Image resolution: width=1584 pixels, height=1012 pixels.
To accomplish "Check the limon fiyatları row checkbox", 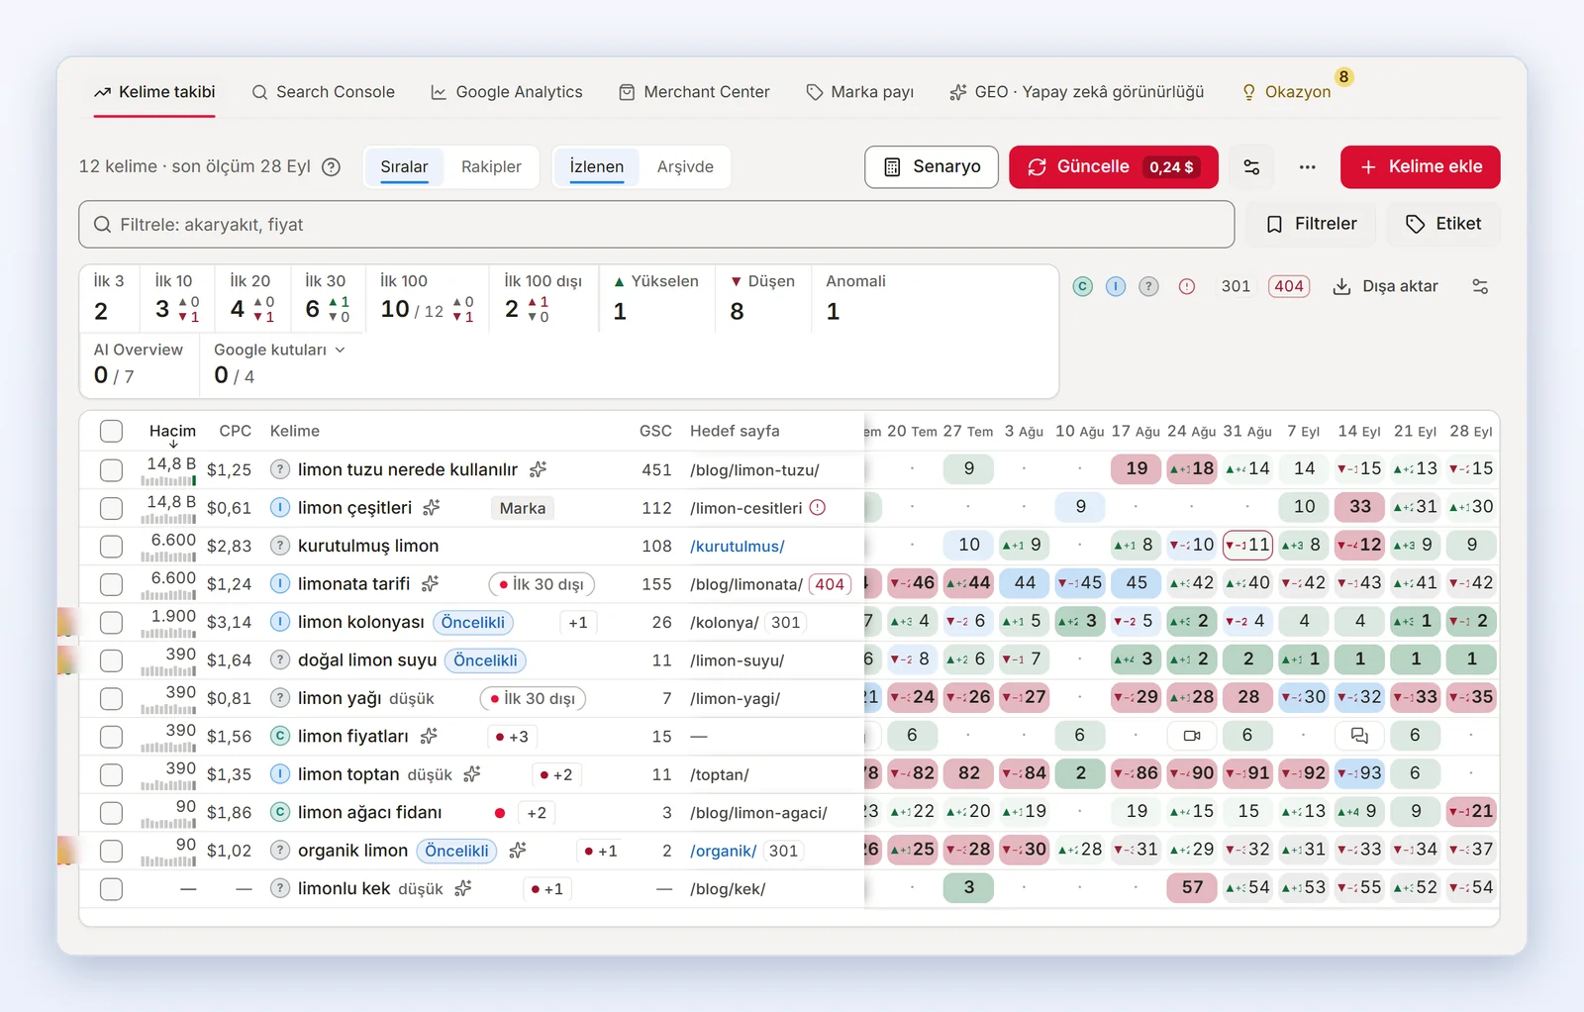I will tap(111, 737).
